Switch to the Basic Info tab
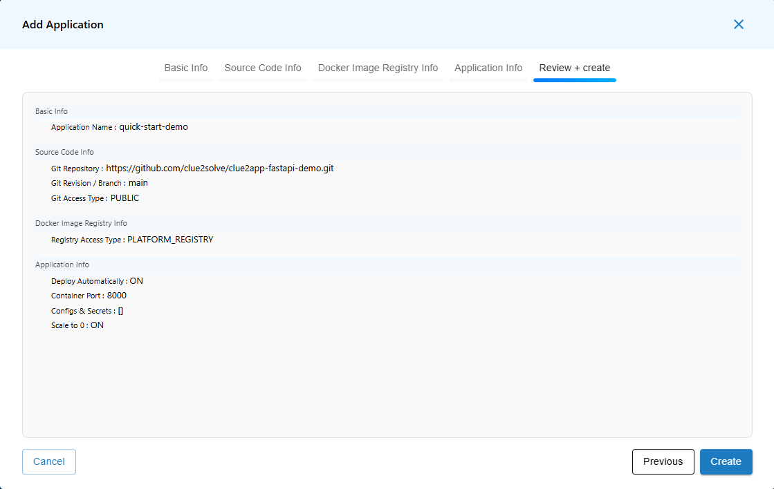The image size is (774, 489). [x=185, y=68]
